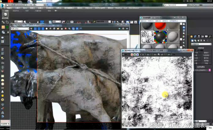
Task: Open the Material menu in Material Editor
Action: point(151,21)
